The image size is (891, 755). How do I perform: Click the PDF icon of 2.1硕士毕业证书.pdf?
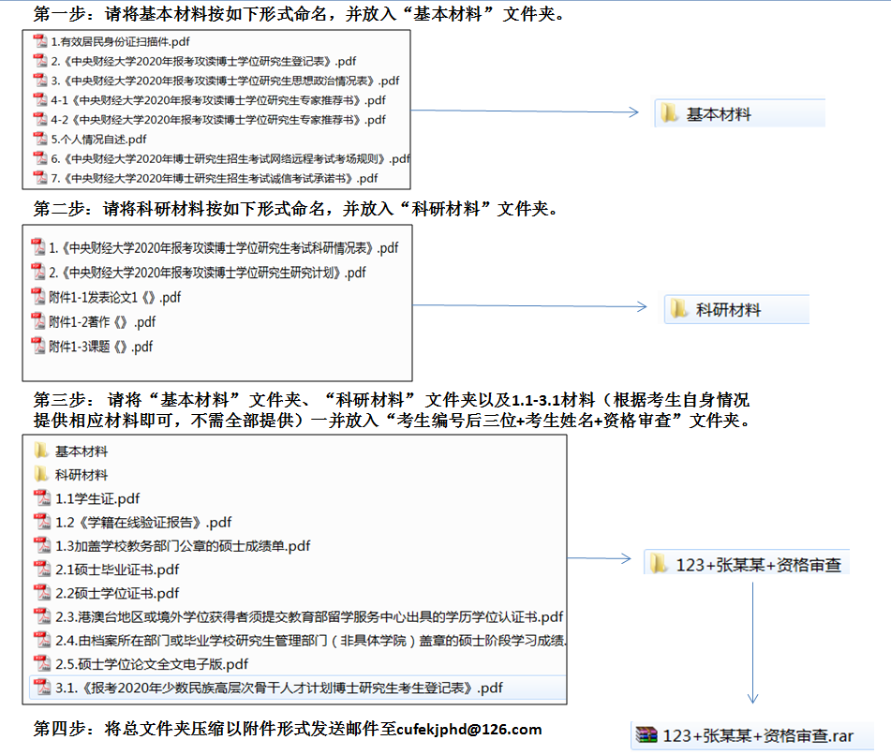(x=41, y=570)
